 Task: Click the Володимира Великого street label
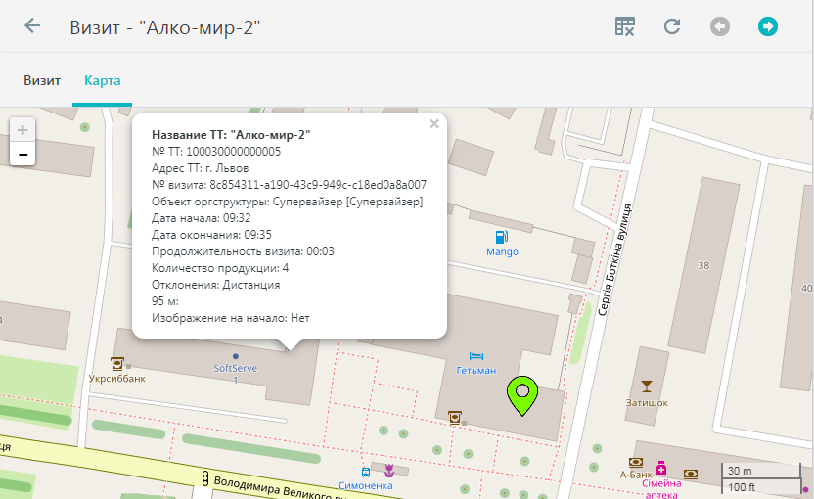tap(279, 488)
